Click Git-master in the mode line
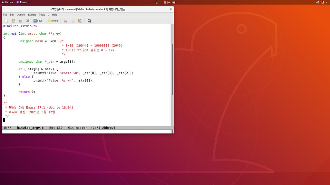The height and width of the screenshot is (185, 330). [x=77, y=128]
